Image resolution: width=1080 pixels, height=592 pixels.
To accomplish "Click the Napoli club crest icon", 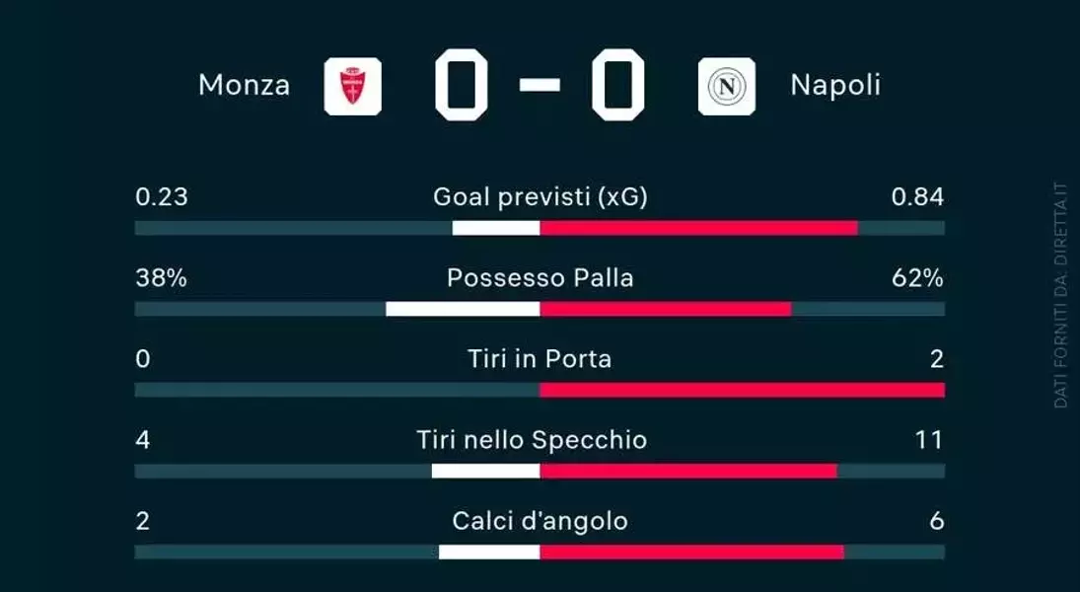I will (x=727, y=86).
